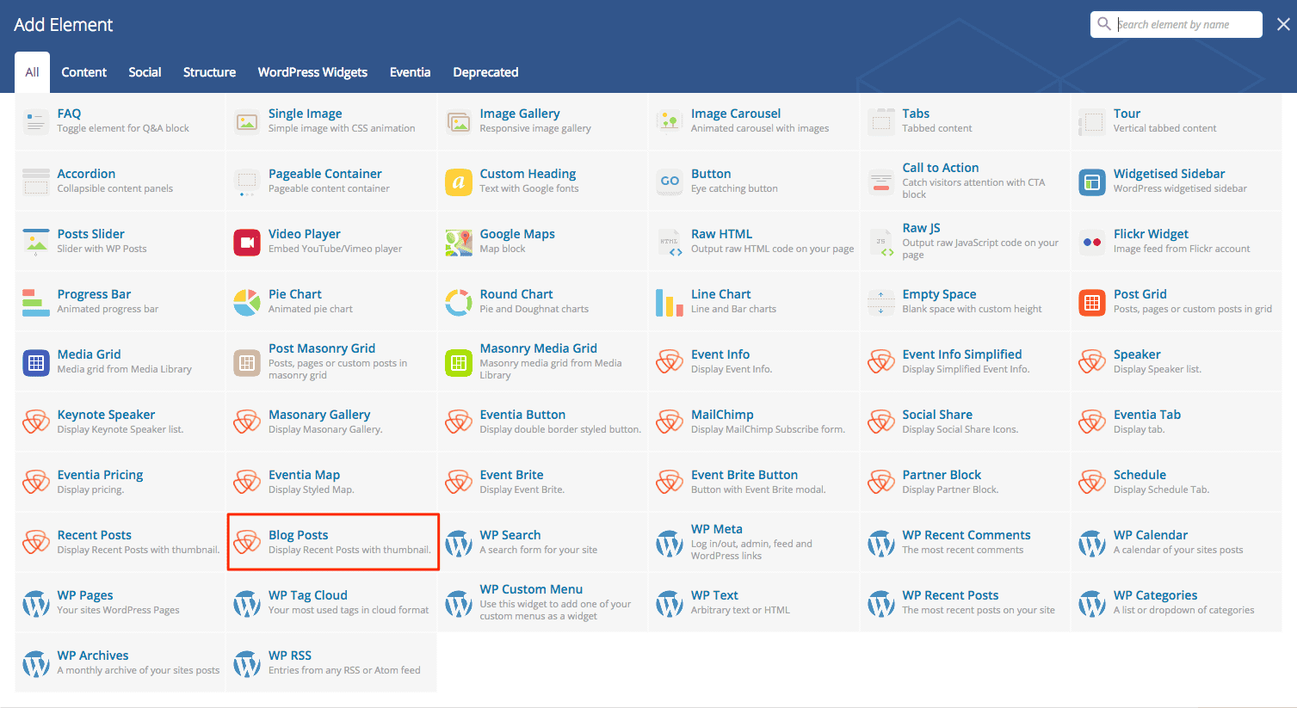The width and height of the screenshot is (1297, 708).
Task: Open the WordPress Widgets tab
Action: [312, 72]
